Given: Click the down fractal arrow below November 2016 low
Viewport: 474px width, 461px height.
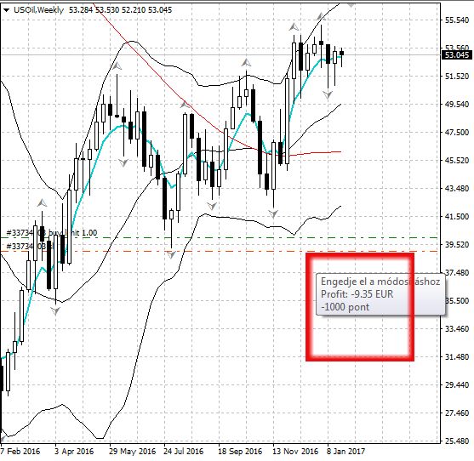Looking at the screenshot, I should 273,214.
